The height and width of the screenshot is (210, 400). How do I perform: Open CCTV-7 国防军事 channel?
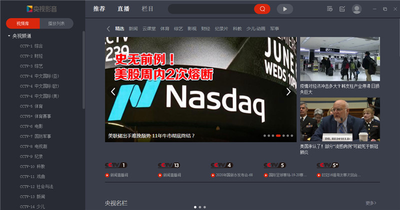[x=35, y=136]
